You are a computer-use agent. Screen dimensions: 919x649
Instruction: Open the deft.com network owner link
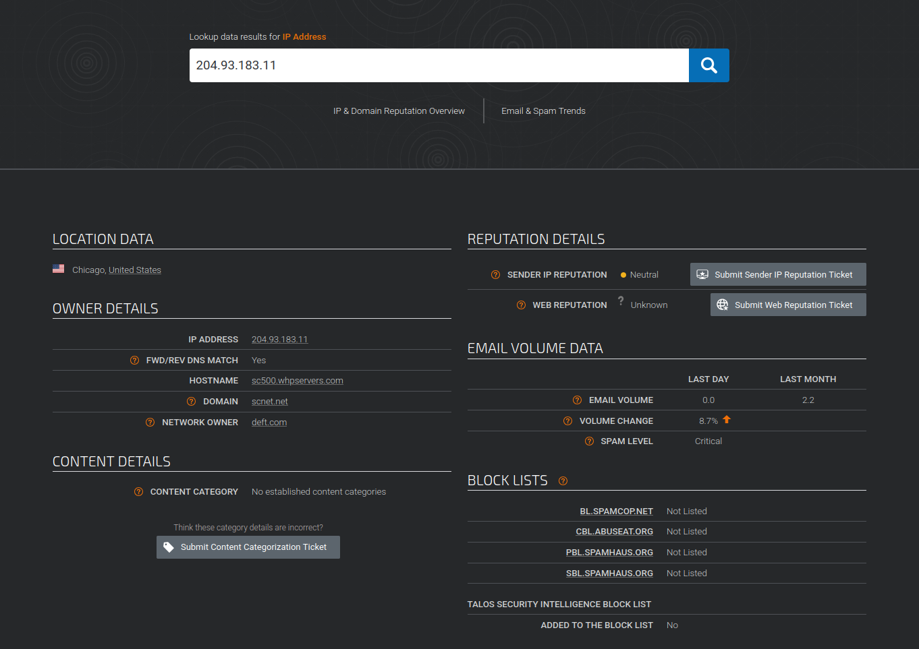click(269, 422)
